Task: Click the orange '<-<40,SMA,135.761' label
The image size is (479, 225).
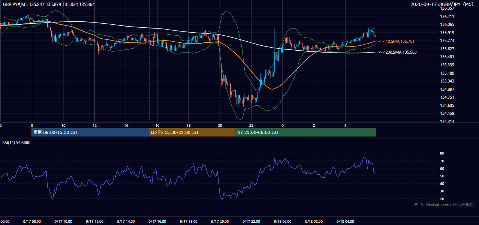Action: pos(397,41)
